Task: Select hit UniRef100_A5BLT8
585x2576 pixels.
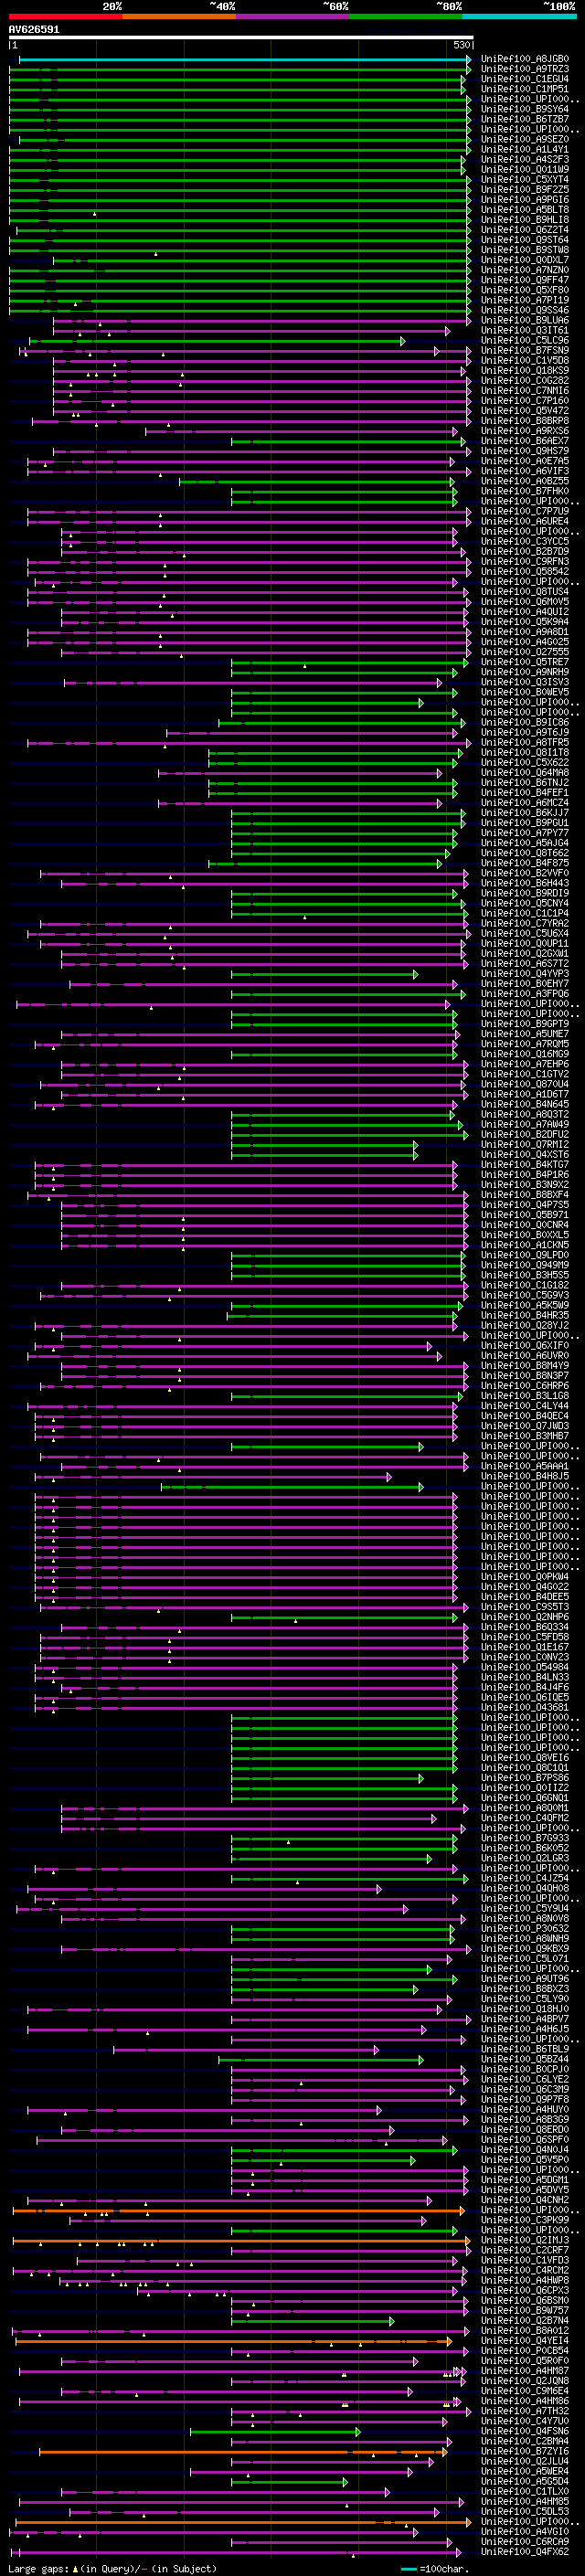Action: click(x=525, y=210)
